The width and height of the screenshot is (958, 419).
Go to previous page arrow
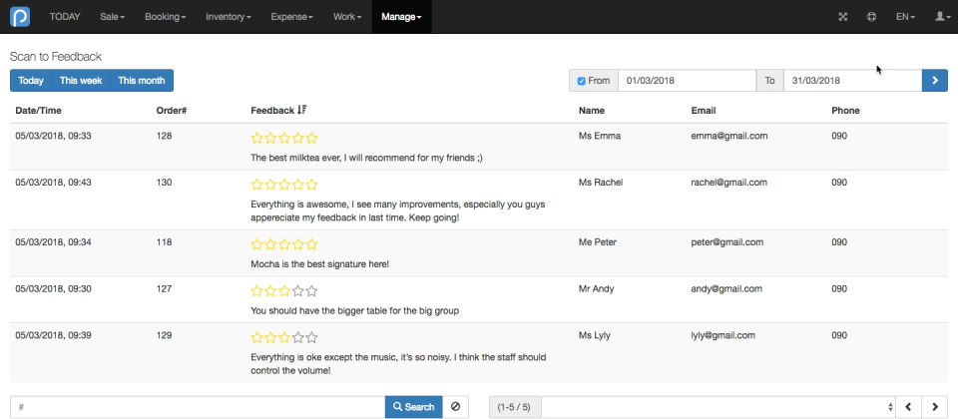pos(908,407)
